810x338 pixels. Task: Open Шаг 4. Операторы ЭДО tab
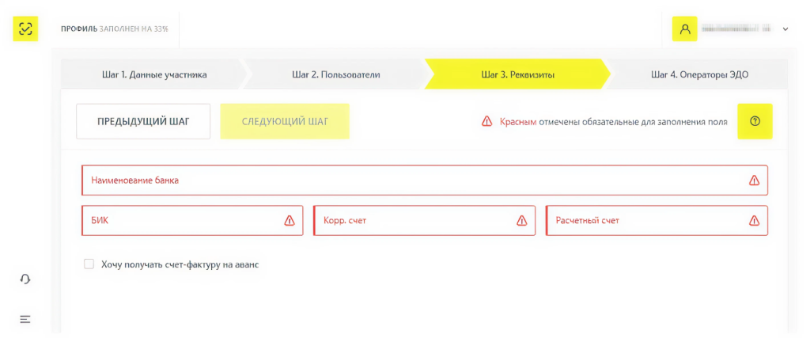[699, 74]
